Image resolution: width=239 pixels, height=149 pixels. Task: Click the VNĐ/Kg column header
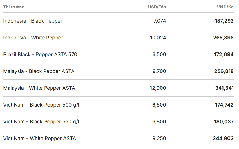225,7
